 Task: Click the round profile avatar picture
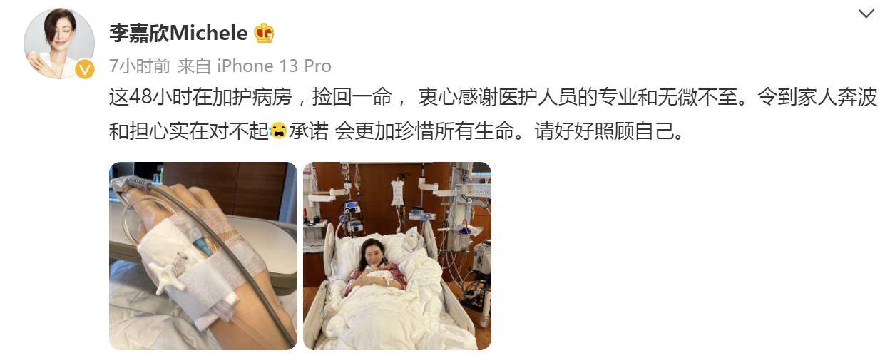click(x=59, y=44)
